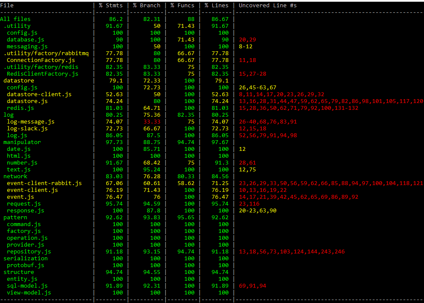Select file name 'redis.js'

(x=20, y=108)
